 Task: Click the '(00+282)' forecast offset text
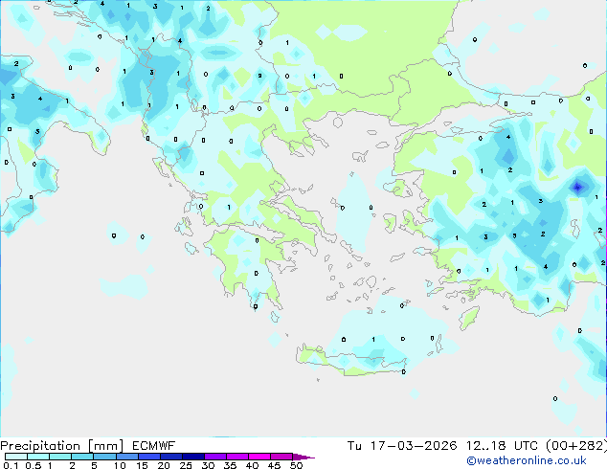click(x=576, y=446)
